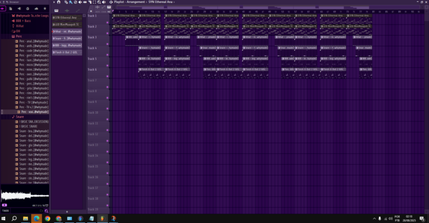Open the star favorites tab in browser
This screenshot has width=429, height=223.
click(45, 8)
